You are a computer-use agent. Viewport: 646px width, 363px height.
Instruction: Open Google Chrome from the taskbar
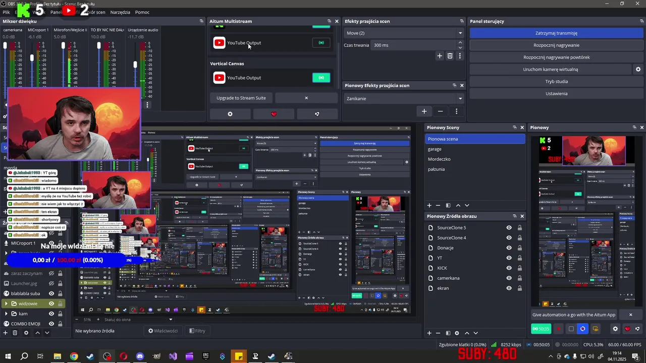click(x=74, y=356)
